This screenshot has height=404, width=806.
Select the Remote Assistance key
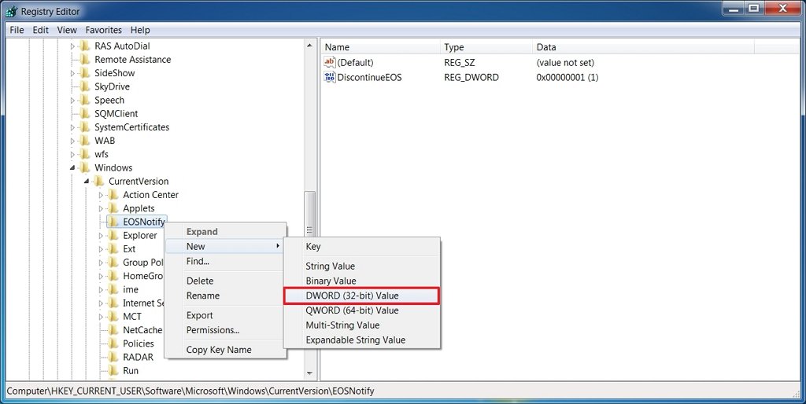pyautogui.click(x=132, y=60)
